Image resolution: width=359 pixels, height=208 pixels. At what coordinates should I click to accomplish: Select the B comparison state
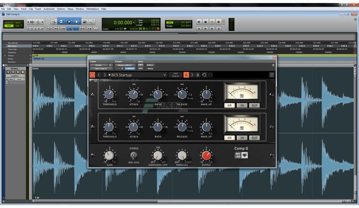(198, 75)
